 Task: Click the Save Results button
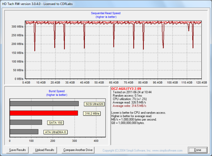tap(17, 150)
